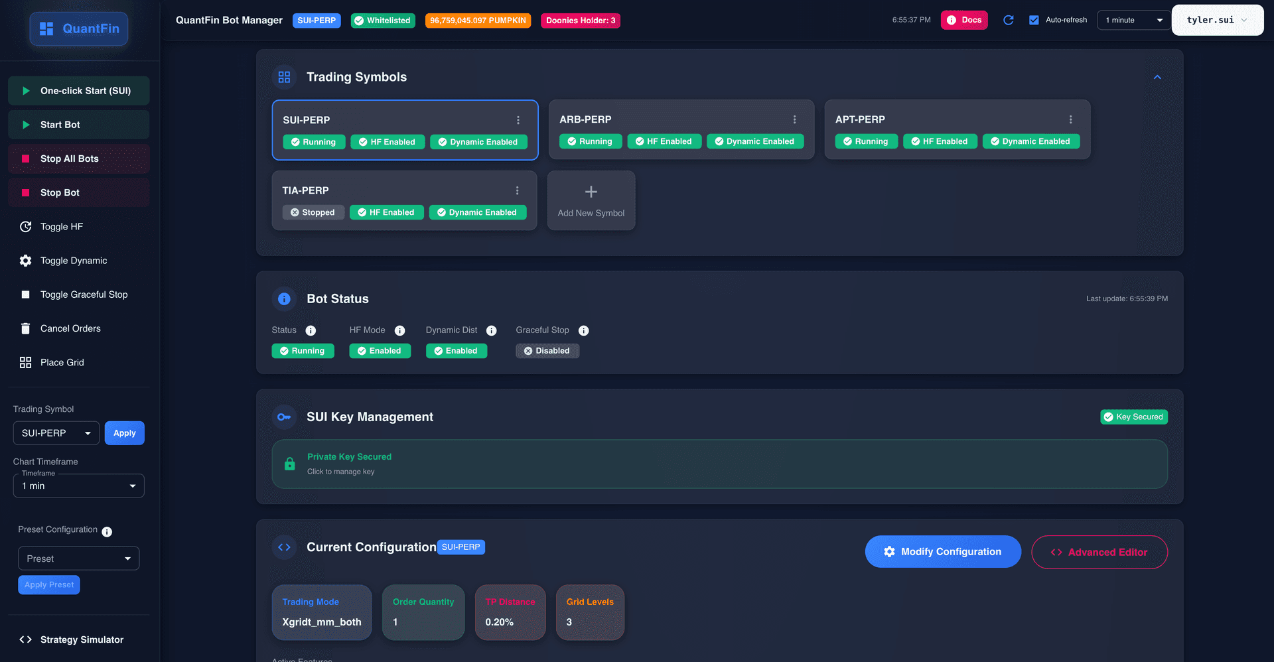Click the SUI-PERP badge in header
Viewport: 1274px width, 662px height.
(x=317, y=21)
